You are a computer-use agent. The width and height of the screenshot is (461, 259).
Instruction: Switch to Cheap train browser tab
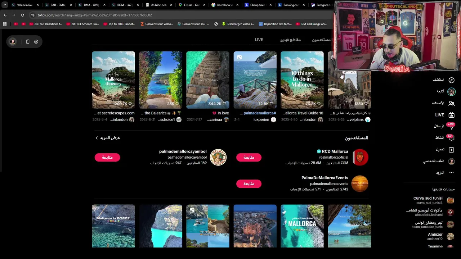coord(258,5)
